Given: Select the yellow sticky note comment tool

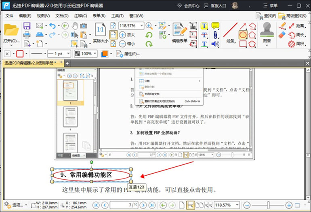Looking at the screenshot, I should [215, 26].
